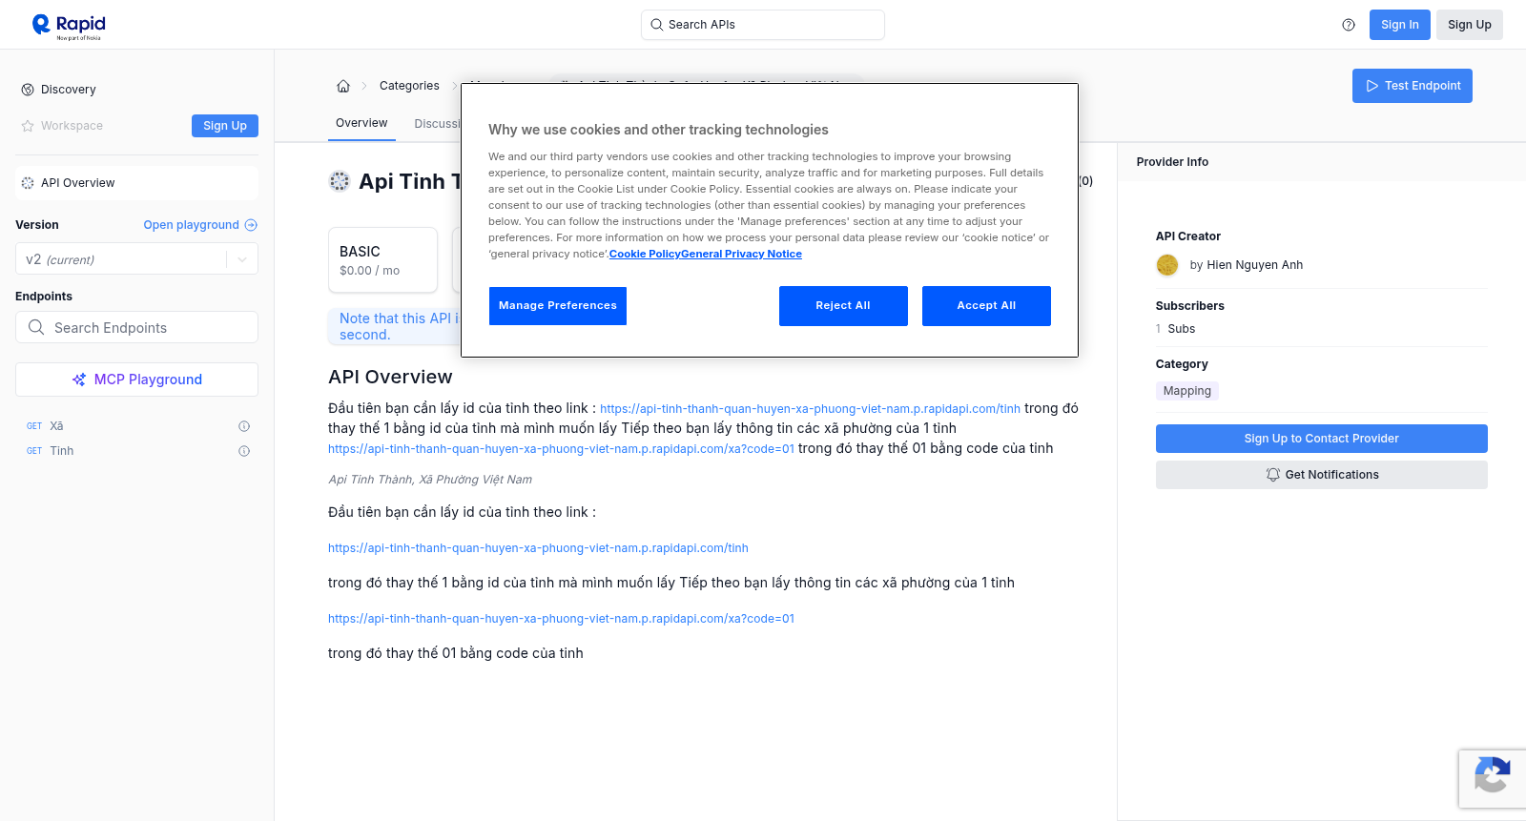Click Sign In button
The width and height of the screenshot is (1526, 821).
tap(1399, 25)
